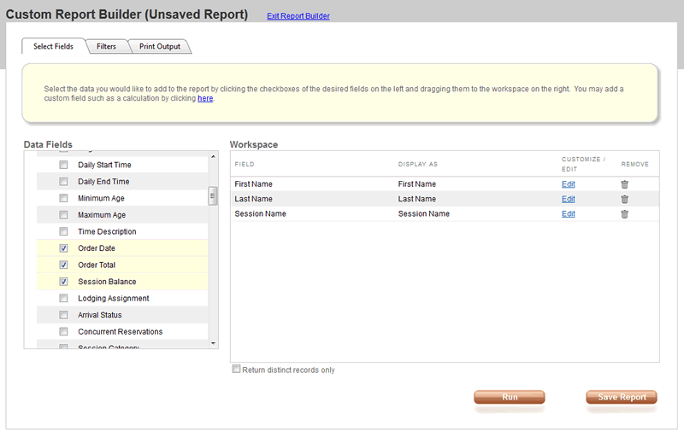Screen dimensions: 684x437
Task: Delete the First Name row using trash icon
Action: (x=624, y=184)
